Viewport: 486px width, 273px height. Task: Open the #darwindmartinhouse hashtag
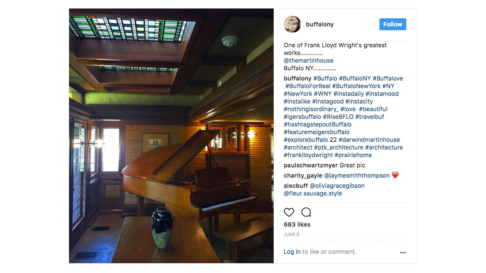coord(369,140)
